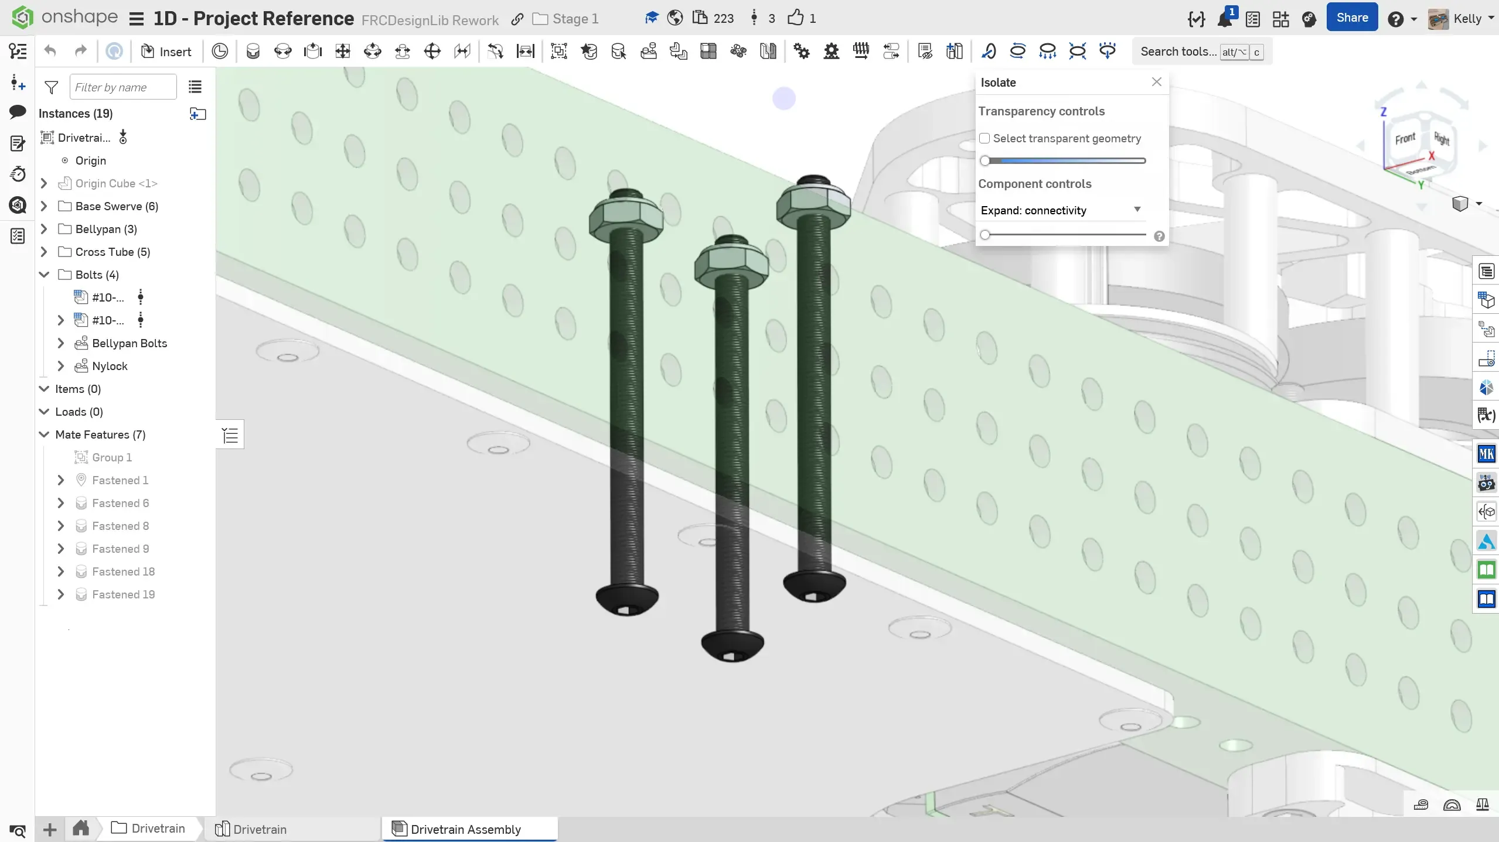
Task: Enable Select transparent geometry checkbox
Action: tap(985, 138)
